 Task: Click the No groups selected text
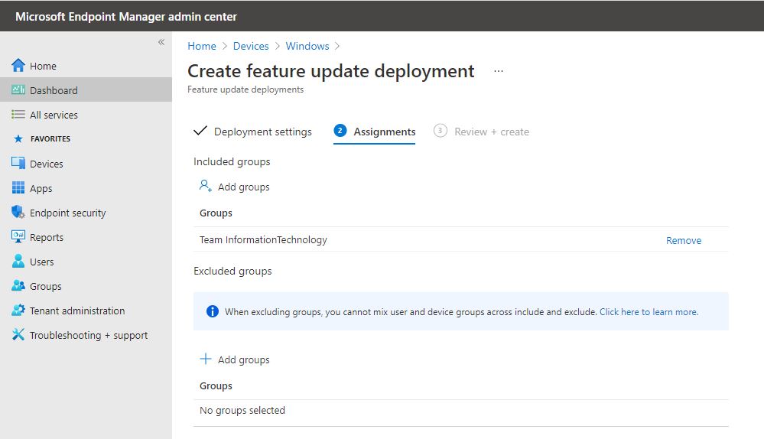click(x=242, y=410)
